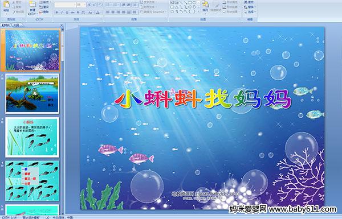Click the Reset slide icon
The image size is (342, 219).
(x=44, y=7)
